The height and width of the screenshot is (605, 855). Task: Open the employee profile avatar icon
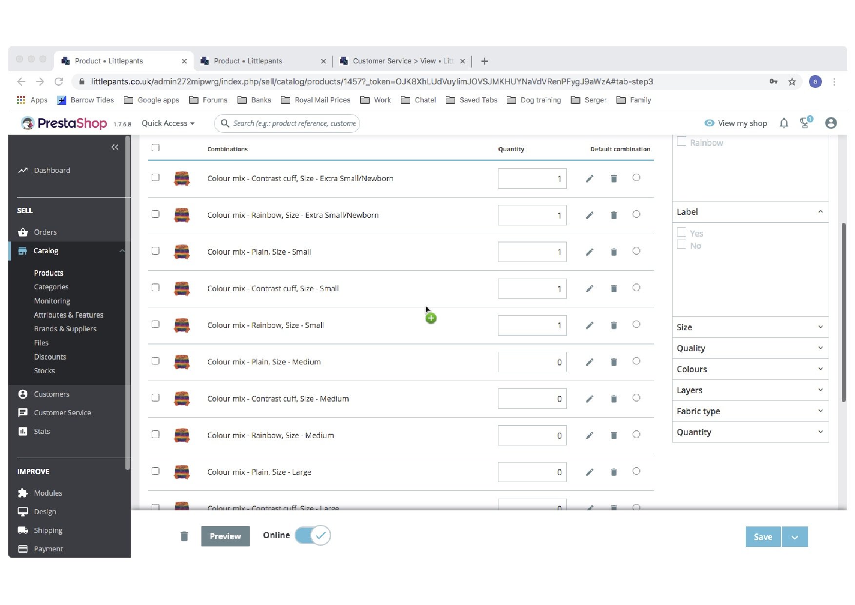(831, 123)
